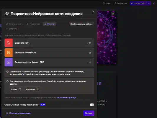Open the Встроить embed tab
This screenshot has width=157, height=118.
[12, 29]
